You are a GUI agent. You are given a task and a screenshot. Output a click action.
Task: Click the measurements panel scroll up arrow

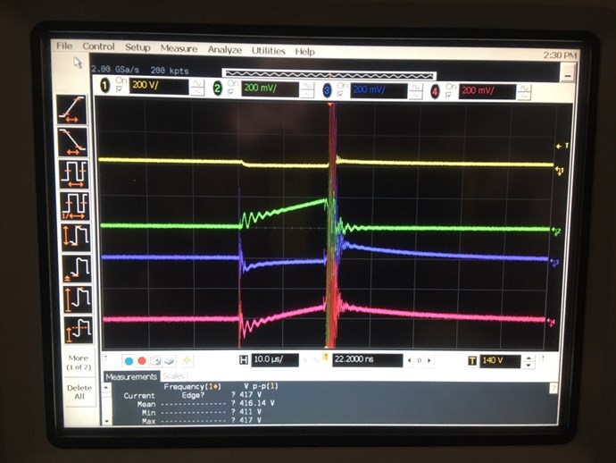(106, 388)
